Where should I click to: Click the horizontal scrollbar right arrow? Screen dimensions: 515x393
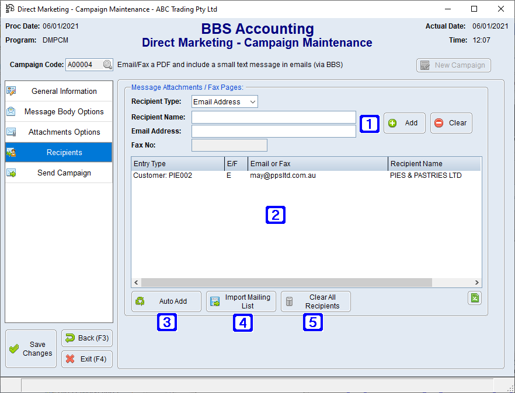coord(476,282)
